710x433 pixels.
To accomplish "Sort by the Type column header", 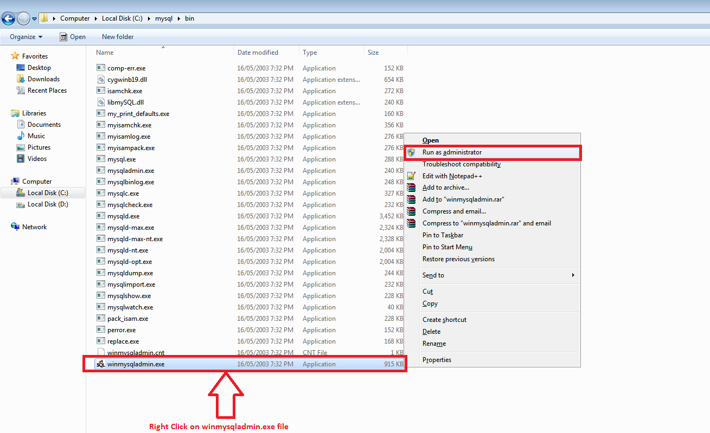I will pos(310,53).
